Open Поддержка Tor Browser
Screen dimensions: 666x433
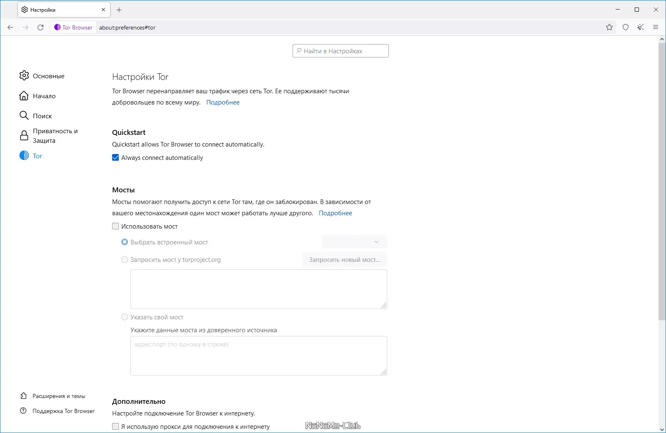point(63,411)
